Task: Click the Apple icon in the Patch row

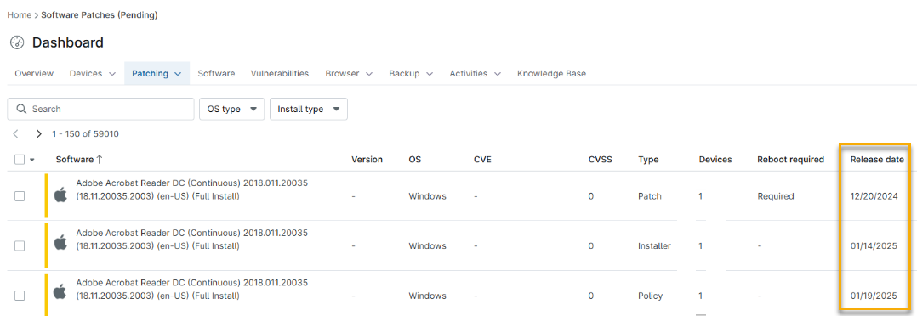Action: pyautogui.click(x=61, y=195)
